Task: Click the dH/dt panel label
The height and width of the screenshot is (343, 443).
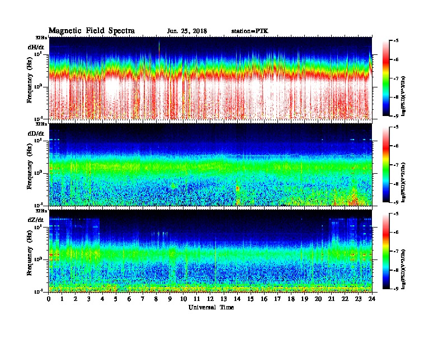Action: pos(36,47)
